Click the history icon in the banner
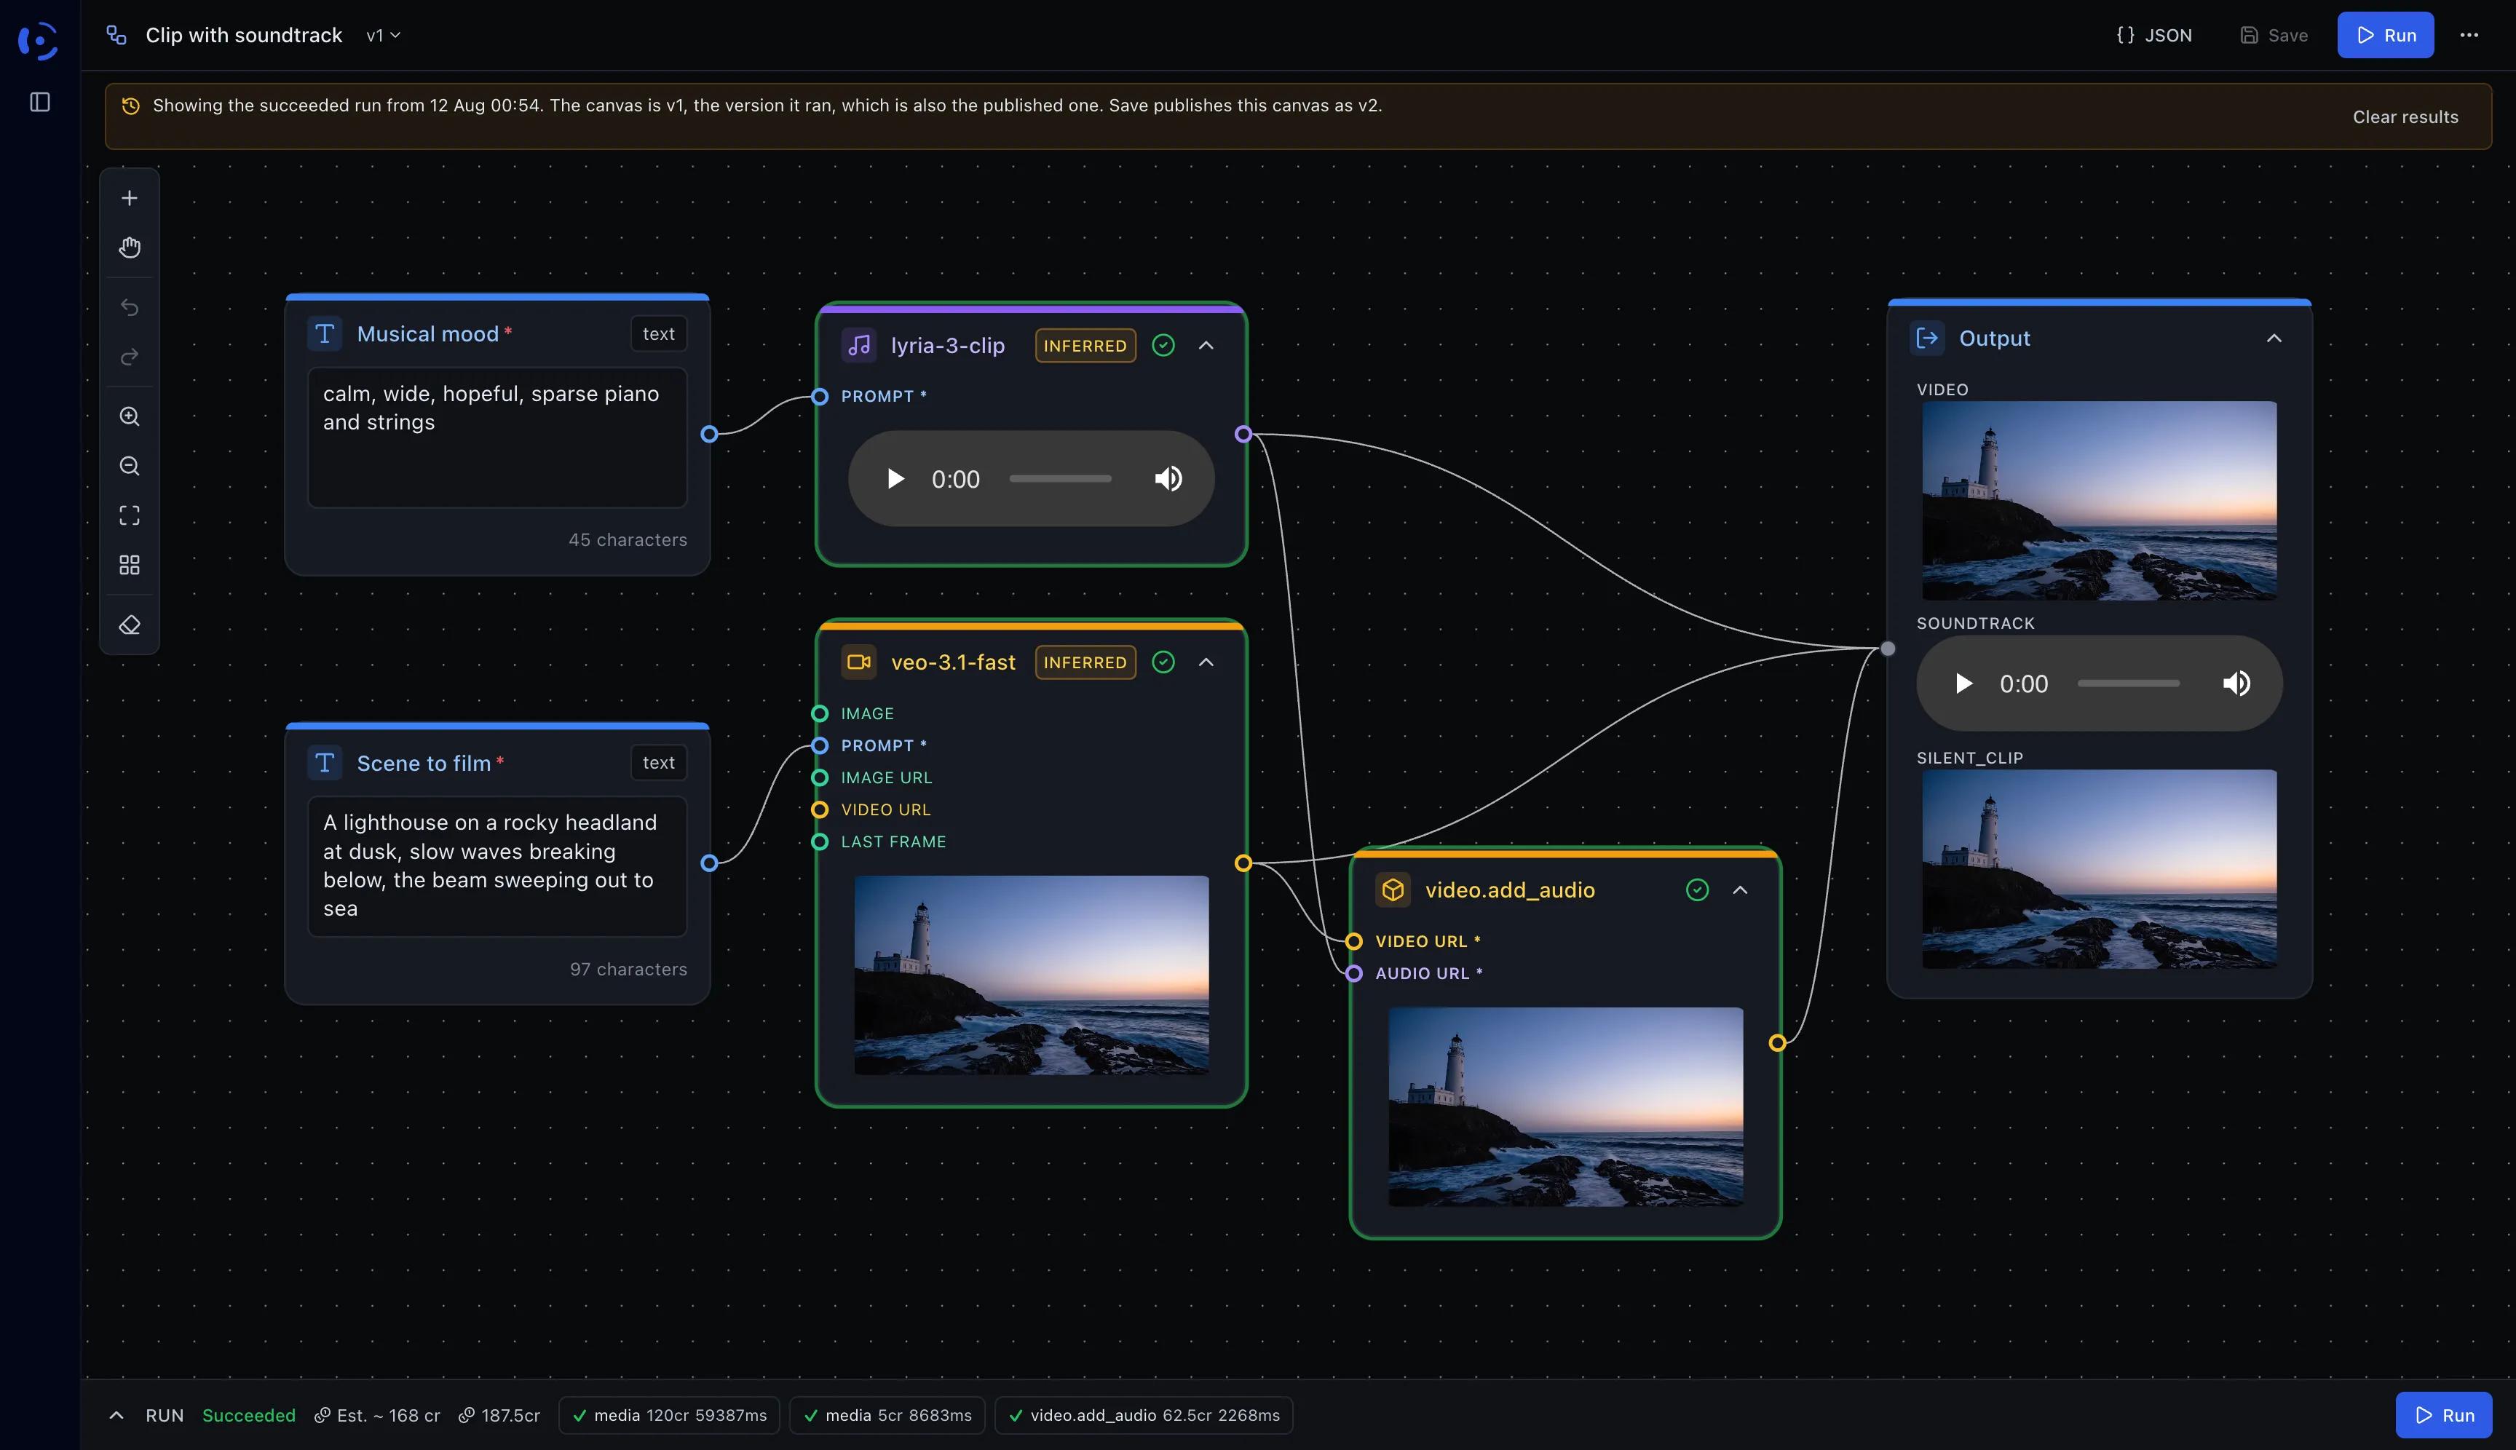 click(x=130, y=106)
